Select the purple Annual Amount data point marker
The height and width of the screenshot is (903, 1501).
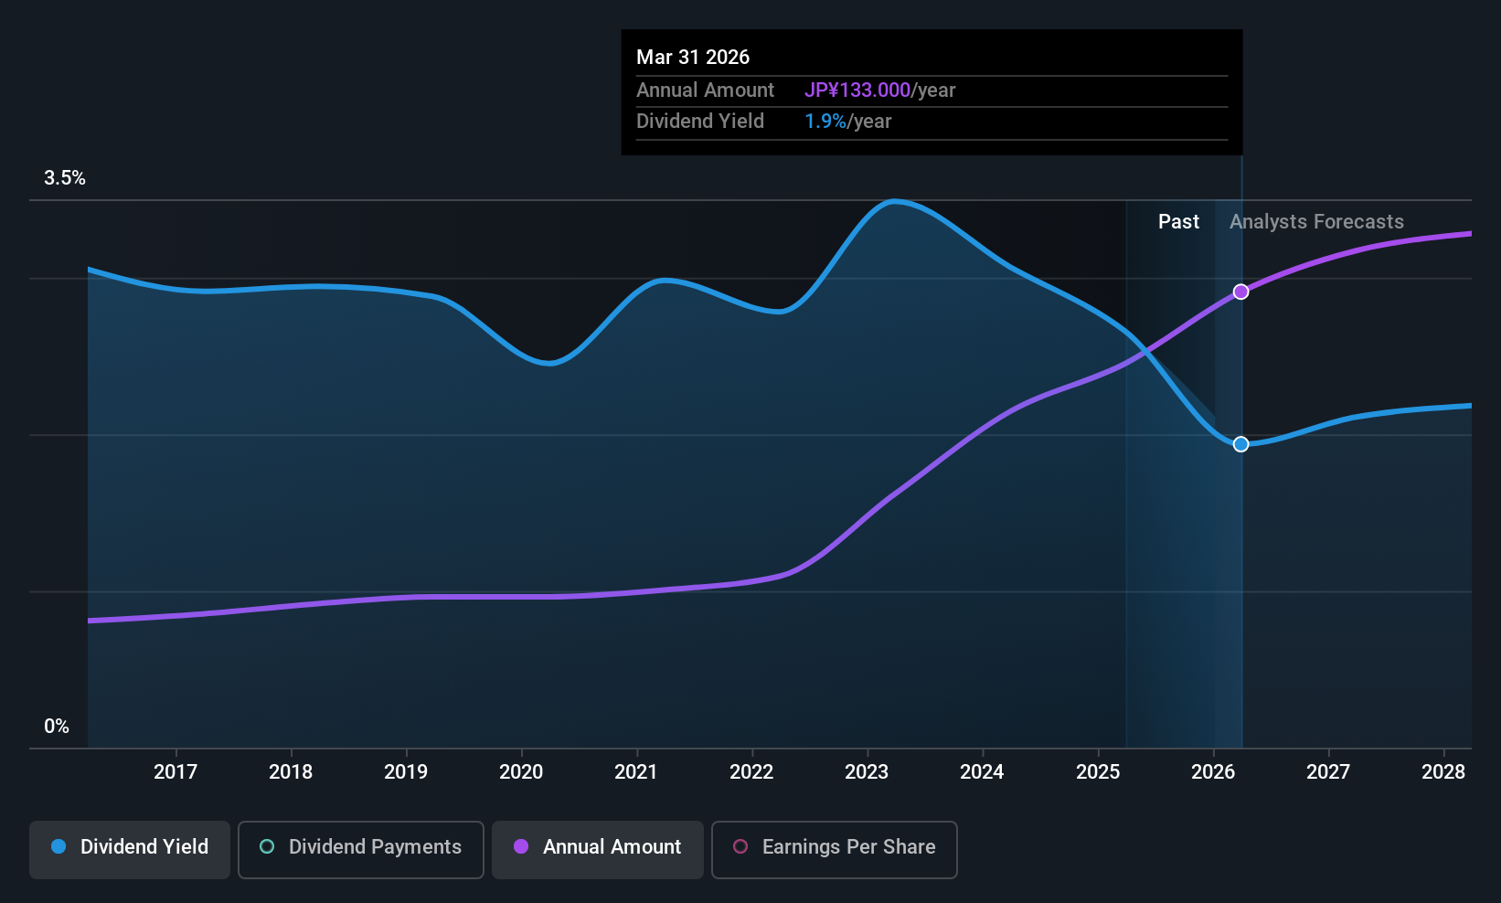pyautogui.click(x=1240, y=292)
